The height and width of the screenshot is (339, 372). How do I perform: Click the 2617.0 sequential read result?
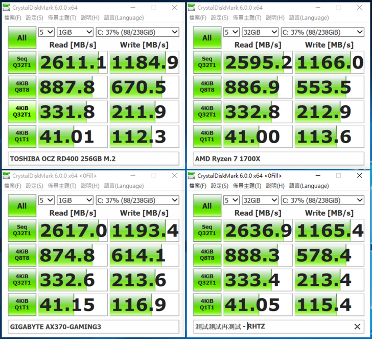[x=73, y=230]
